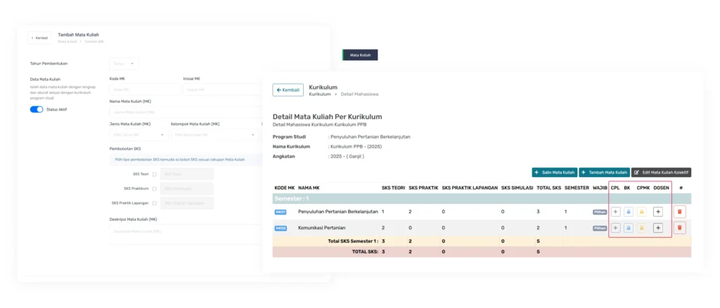Click the NAMA MK column header
The width and height of the screenshot is (720, 308).
point(309,188)
